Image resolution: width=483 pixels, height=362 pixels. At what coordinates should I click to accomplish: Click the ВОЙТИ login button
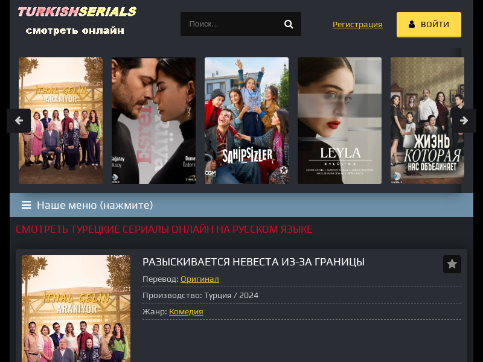(x=429, y=25)
